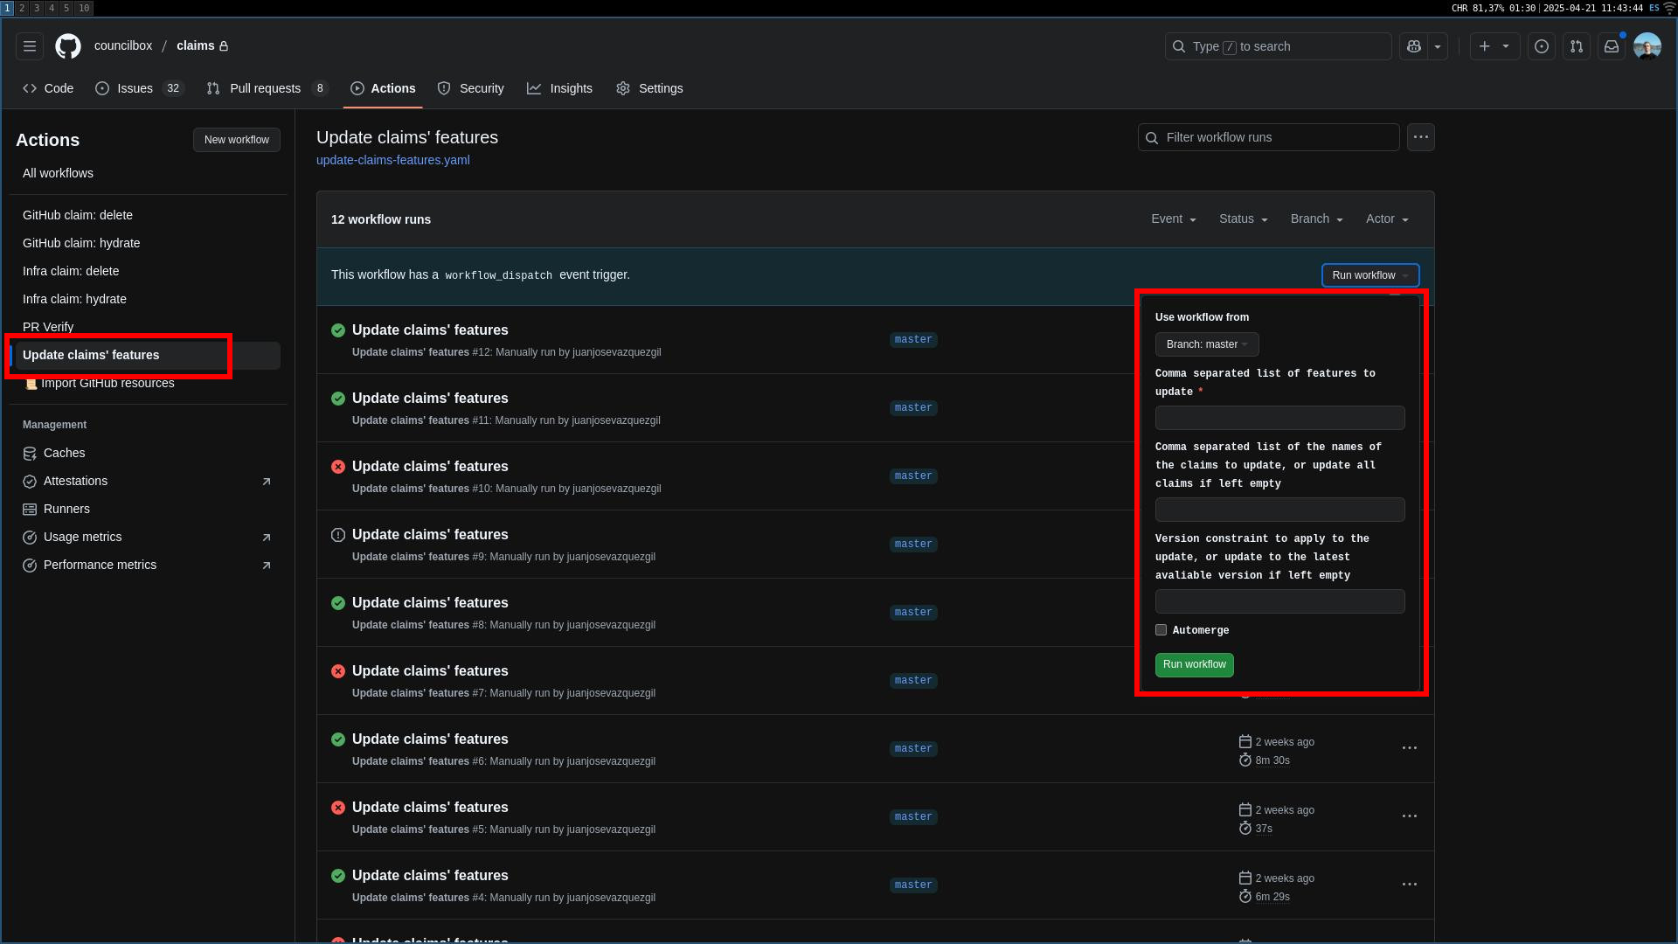Expand the Event filter dropdown
This screenshot has width=1678, height=944.
(1173, 219)
